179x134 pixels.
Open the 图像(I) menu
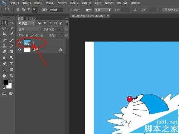tap(38, 3)
